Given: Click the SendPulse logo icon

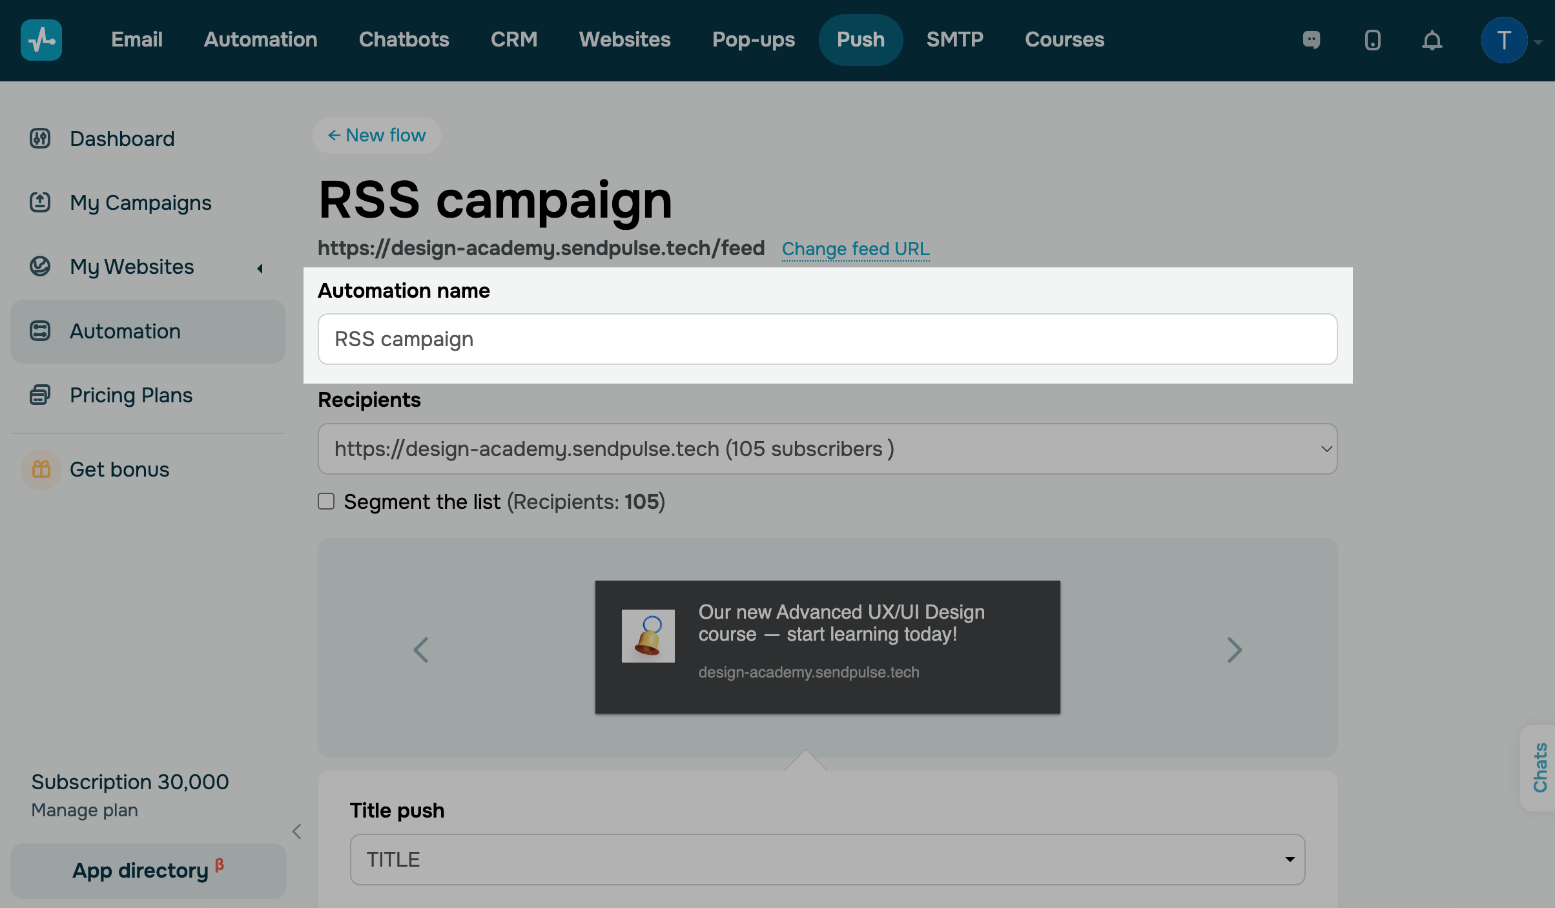Looking at the screenshot, I should click(41, 40).
